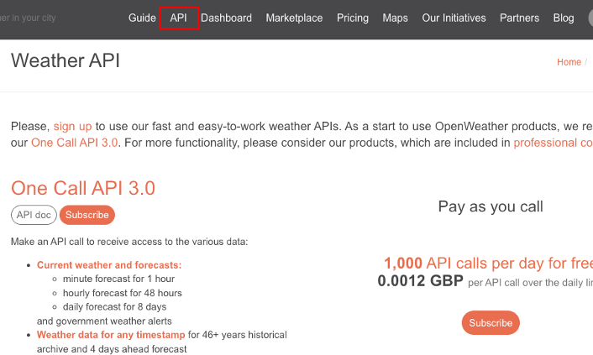This screenshot has width=593, height=355.
Task: Go to Dashboard in the top menu
Action: (x=226, y=18)
